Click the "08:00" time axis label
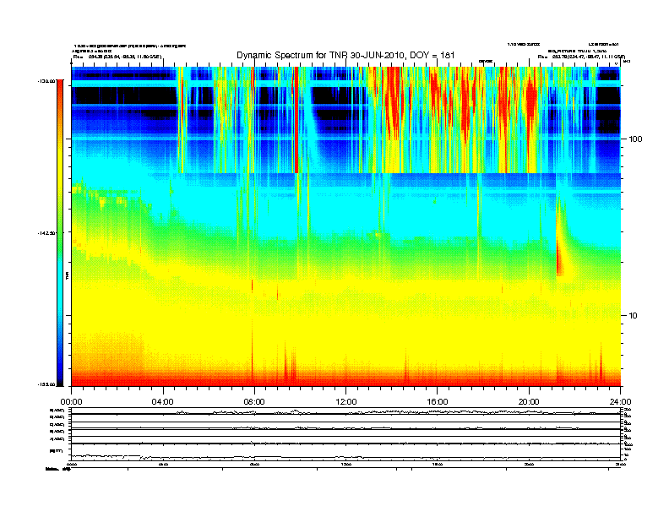The width and height of the screenshot is (669, 517). (x=254, y=402)
